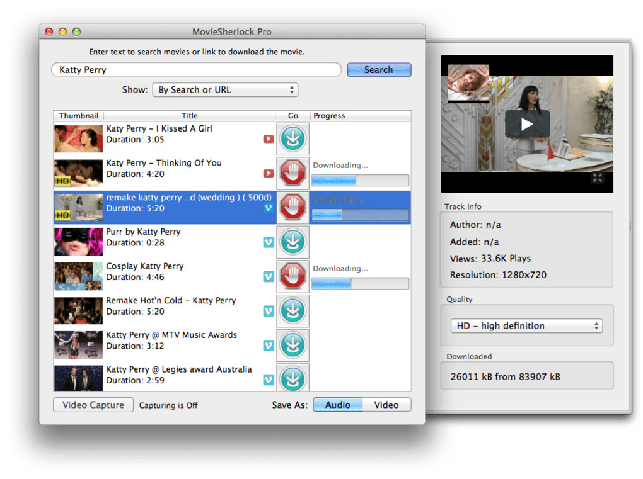643x479 pixels.
Task: Download Remake Hot'n Cold - Katty Perry
Action: click(293, 311)
